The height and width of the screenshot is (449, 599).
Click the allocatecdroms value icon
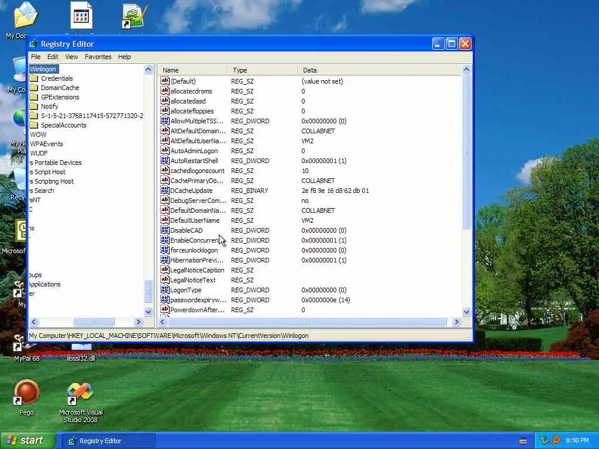(164, 91)
